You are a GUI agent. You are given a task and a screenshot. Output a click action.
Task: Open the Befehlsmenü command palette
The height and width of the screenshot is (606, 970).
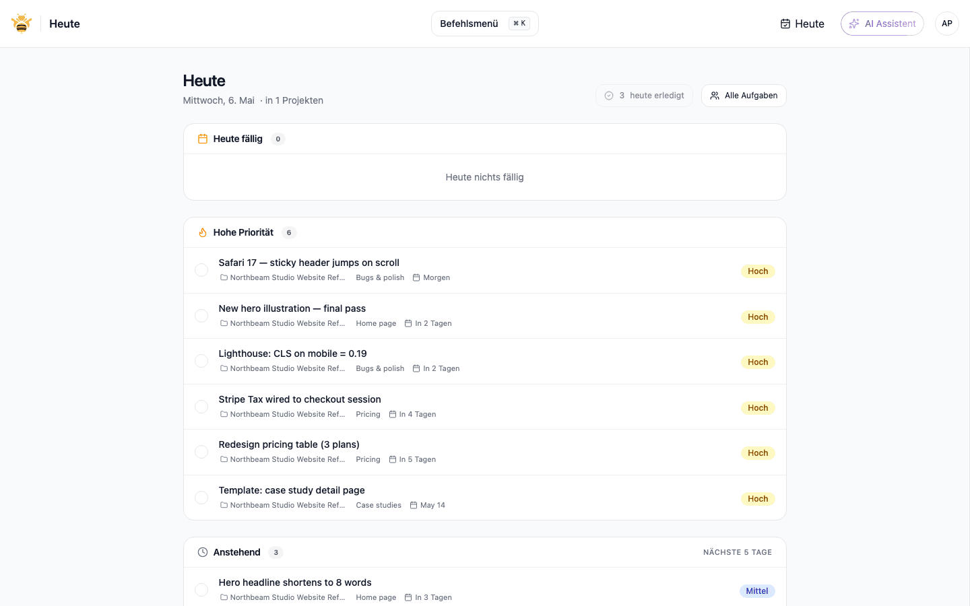coord(484,24)
